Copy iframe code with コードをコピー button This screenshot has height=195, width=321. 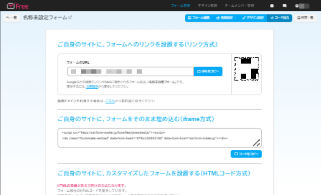coord(246,154)
